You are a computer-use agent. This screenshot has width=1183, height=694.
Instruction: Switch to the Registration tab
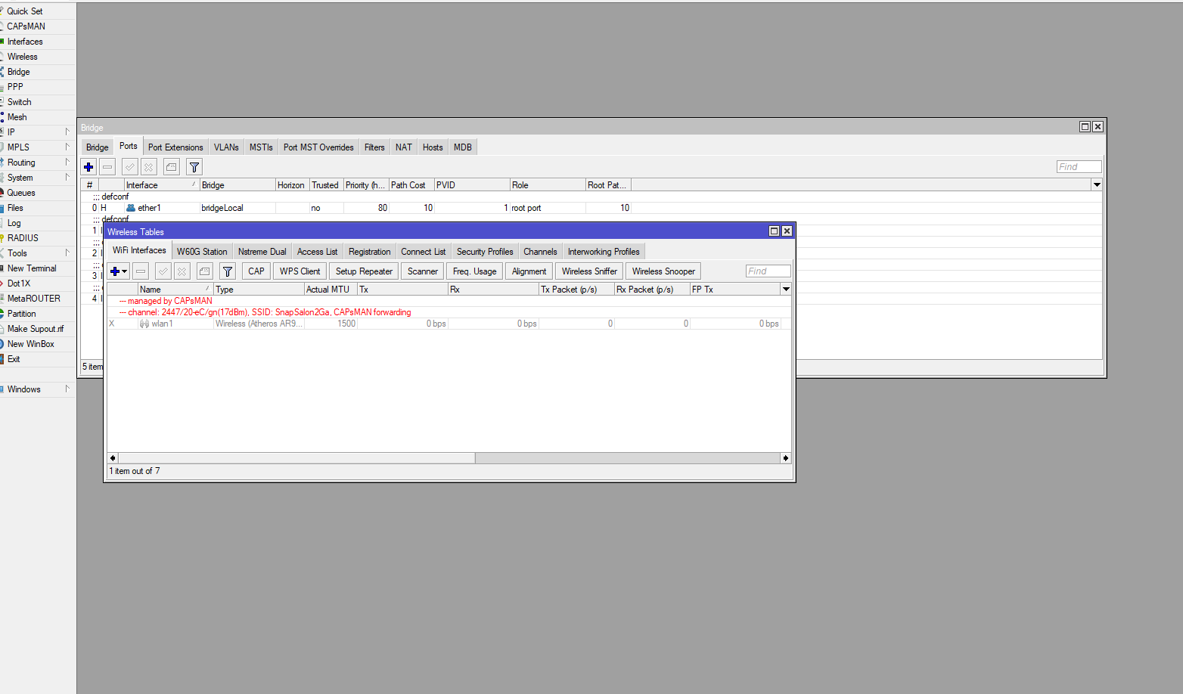point(369,250)
